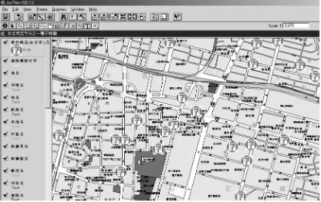
Task: Click the Save Project toolbar icon
Action: (x=6, y=17)
